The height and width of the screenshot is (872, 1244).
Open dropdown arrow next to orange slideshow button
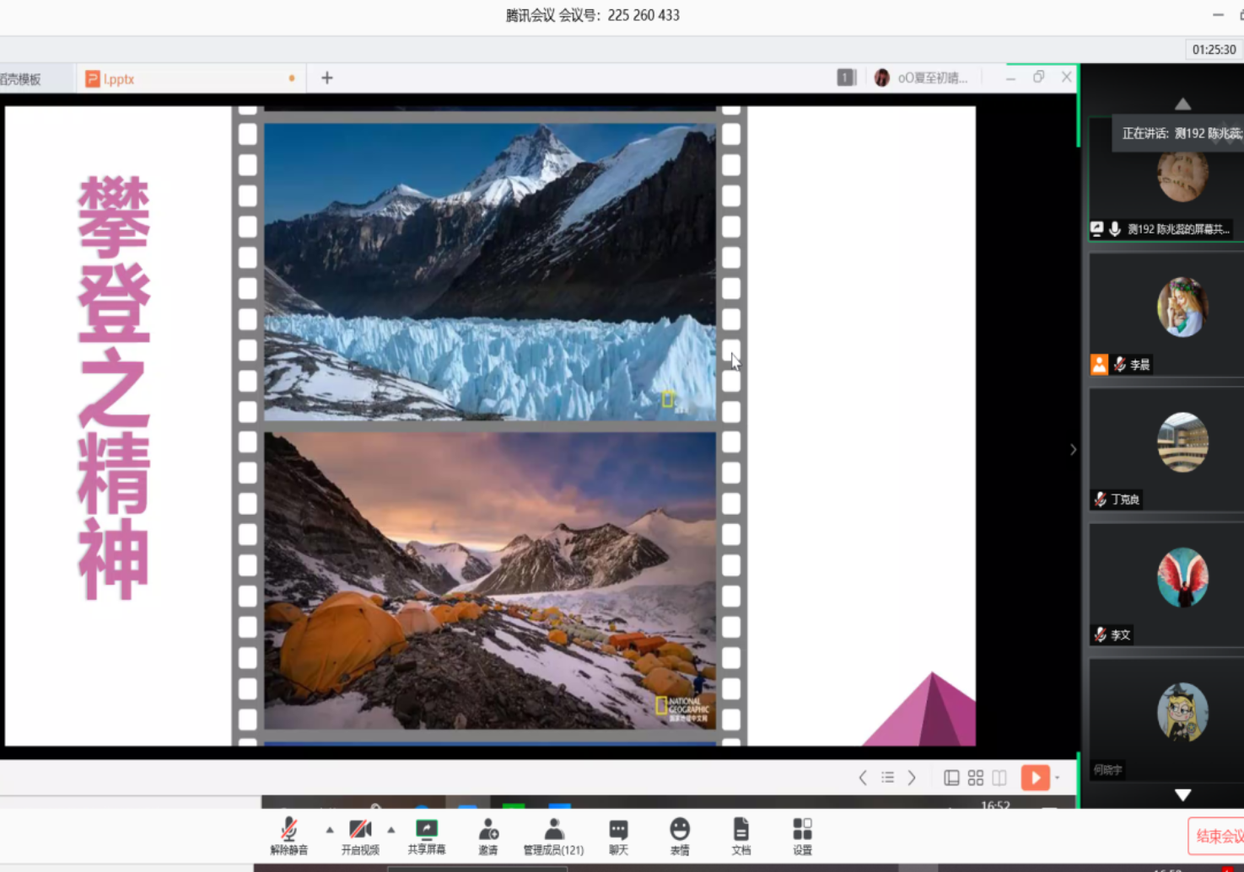coord(1058,778)
